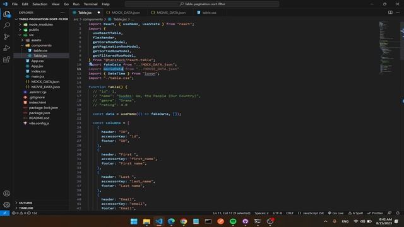Click the notifications bell in status bar
This screenshot has height=227, width=404.
(398, 213)
